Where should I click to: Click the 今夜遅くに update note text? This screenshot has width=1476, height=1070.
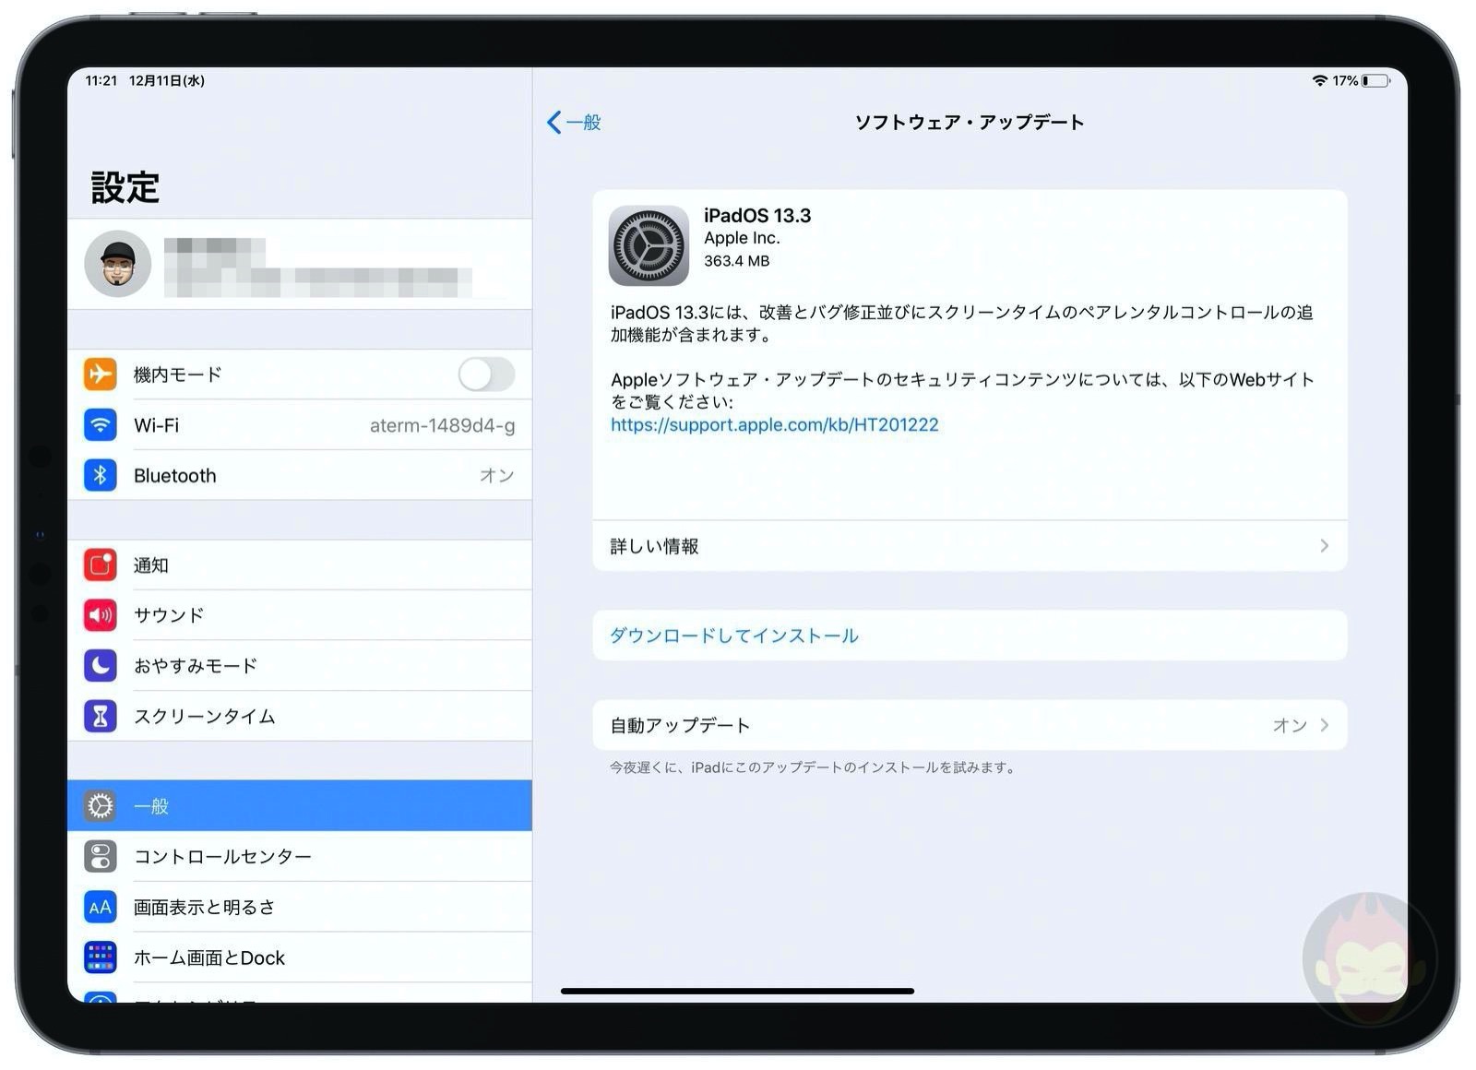(x=813, y=767)
